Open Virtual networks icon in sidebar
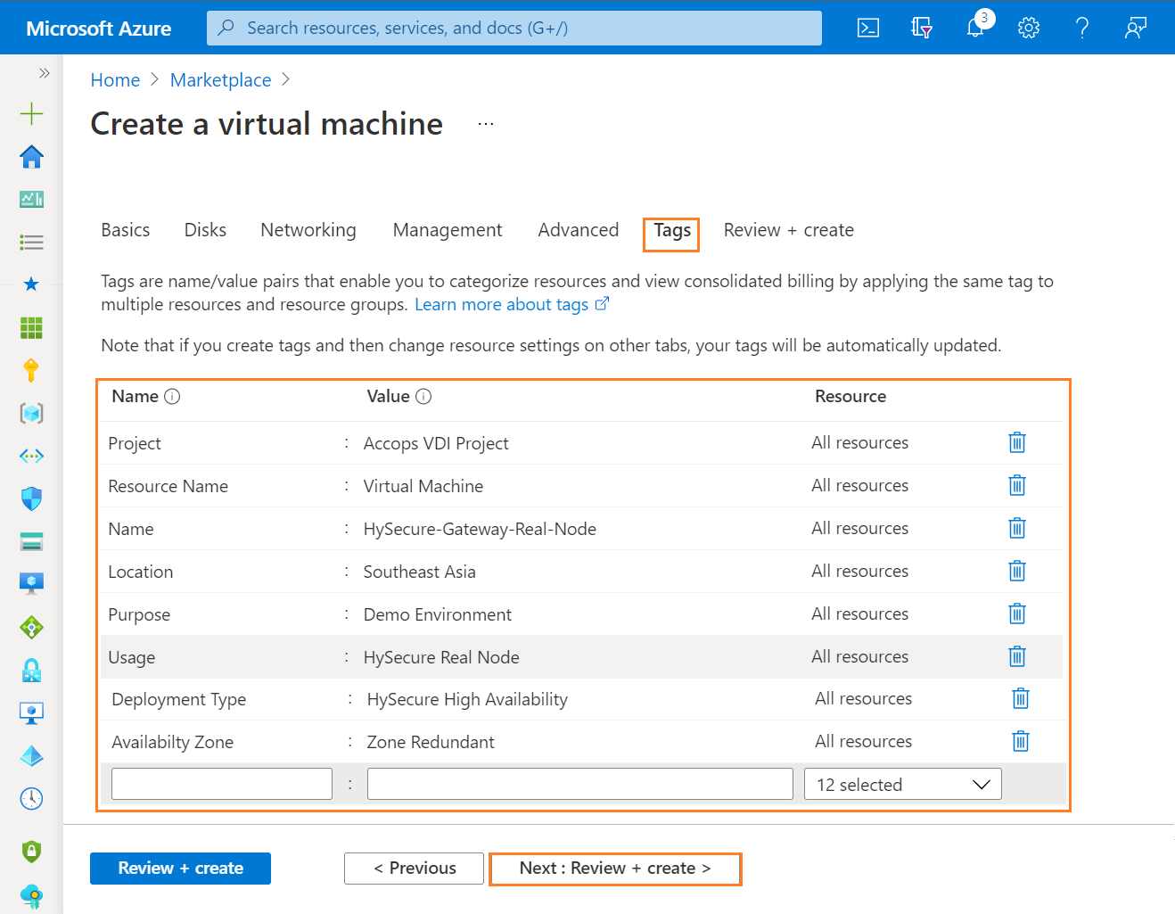 31,456
